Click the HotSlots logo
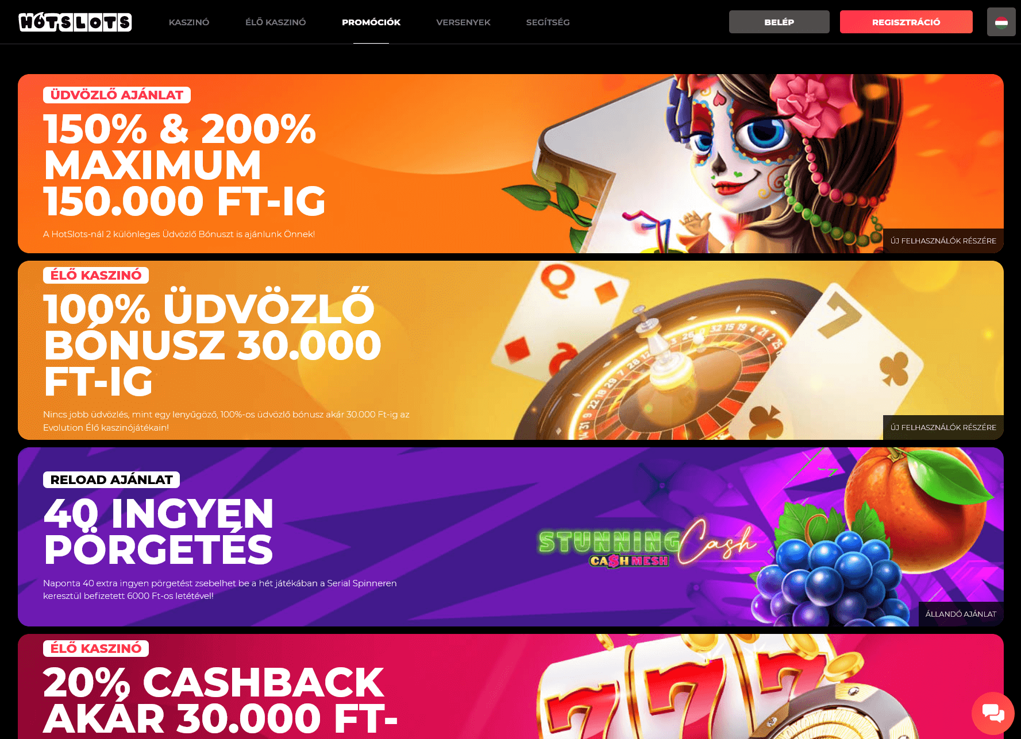The width and height of the screenshot is (1021, 739). click(75, 22)
